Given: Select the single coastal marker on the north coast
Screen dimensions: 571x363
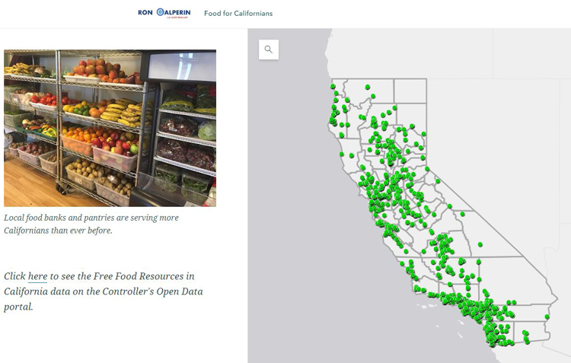Looking at the screenshot, I should point(342,154).
